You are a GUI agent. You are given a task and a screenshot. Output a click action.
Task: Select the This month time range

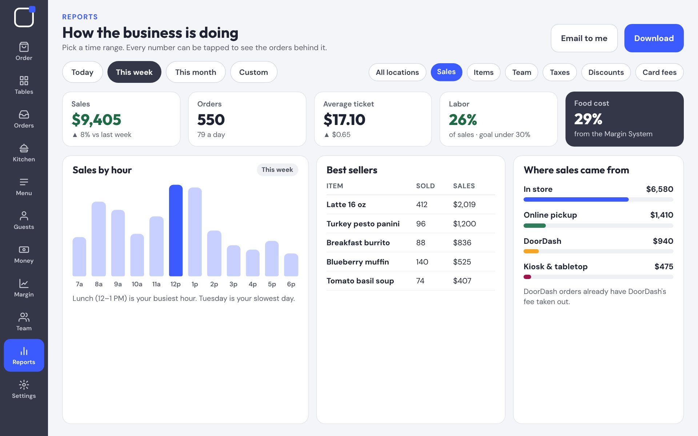[196, 72]
